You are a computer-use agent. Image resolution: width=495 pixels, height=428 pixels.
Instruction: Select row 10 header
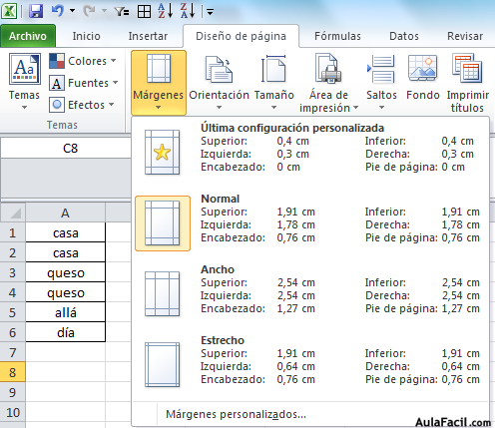13,412
